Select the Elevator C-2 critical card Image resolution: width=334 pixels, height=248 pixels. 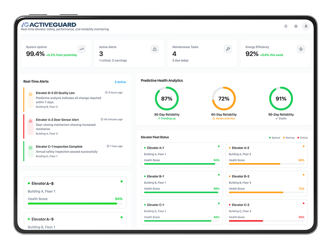(x=266, y=211)
